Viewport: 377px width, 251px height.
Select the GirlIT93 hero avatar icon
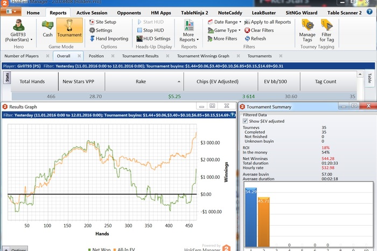point(18,25)
